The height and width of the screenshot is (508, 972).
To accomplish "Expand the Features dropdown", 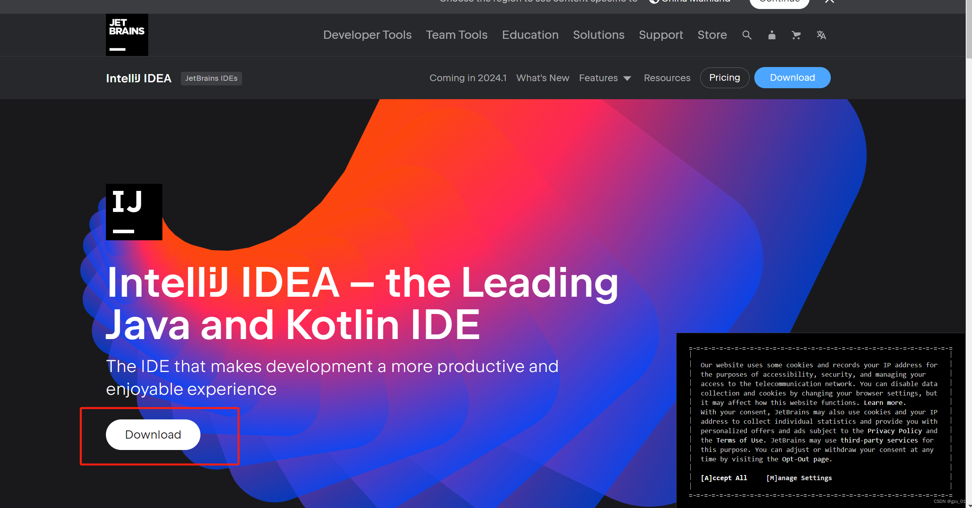I will coord(605,78).
